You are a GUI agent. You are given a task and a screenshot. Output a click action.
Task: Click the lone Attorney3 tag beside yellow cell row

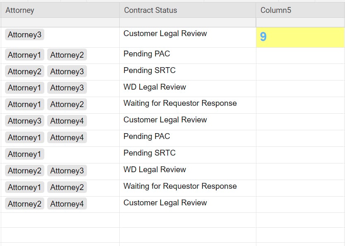25,34
